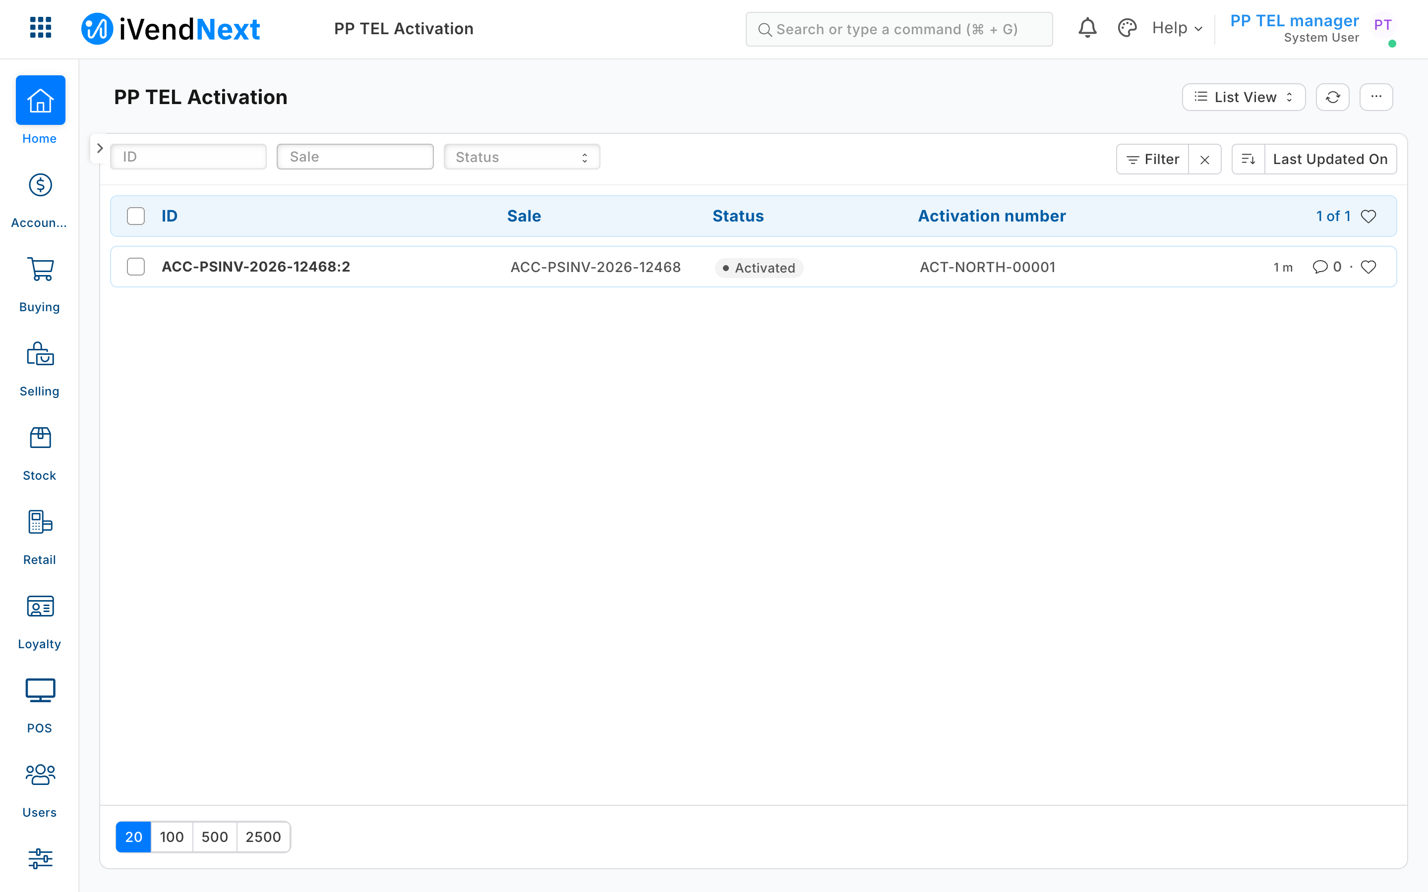This screenshot has width=1428, height=892.
Task: Set page size to 2500
Action: (263, 836)
